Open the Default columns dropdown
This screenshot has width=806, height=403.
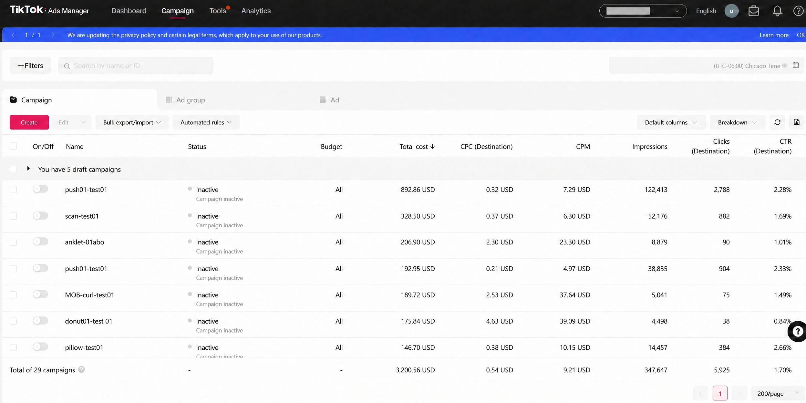(671, 122)
